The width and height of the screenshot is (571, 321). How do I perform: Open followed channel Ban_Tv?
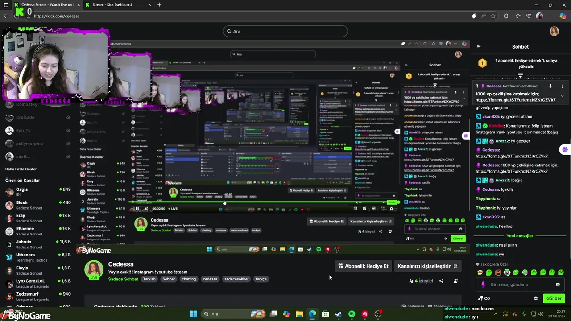click(x=38, y=131)
